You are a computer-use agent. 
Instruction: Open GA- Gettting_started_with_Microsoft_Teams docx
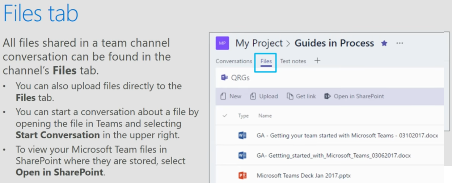(x=334, y=156)
